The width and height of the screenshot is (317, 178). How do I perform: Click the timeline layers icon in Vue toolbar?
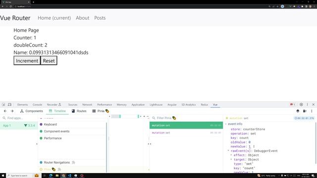pos(298,111)
